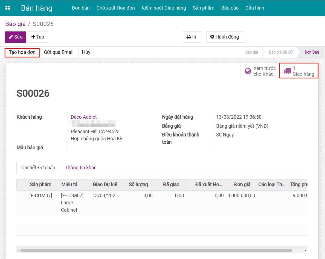Sort by Miêu tả column header
The width and height of the screenshot is (325, 259).
(76, 185)
